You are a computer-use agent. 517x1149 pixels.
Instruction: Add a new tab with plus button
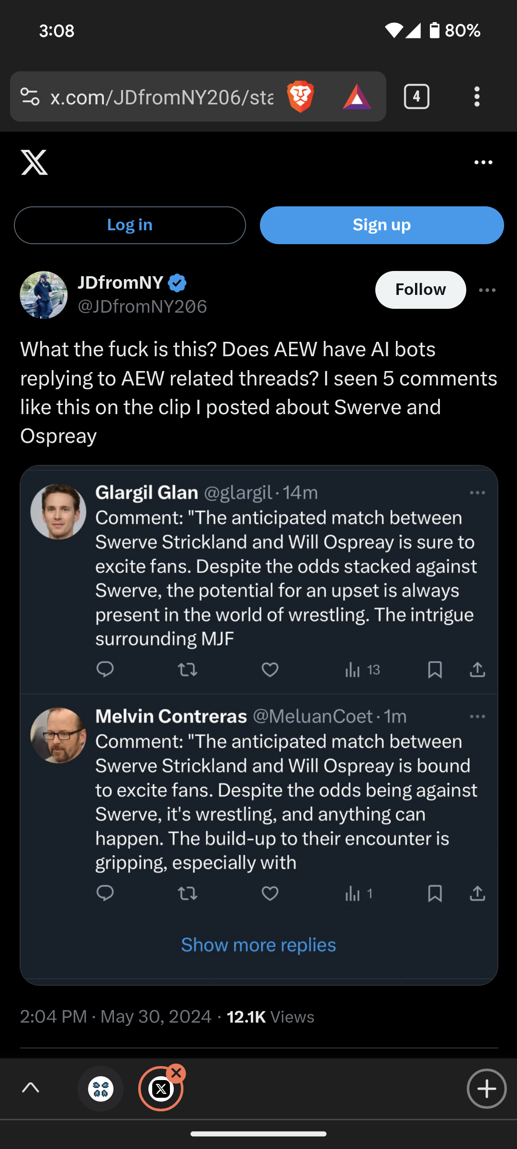(486, 1089)
